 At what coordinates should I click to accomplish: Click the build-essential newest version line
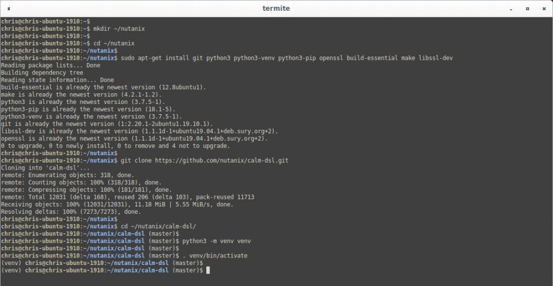click(x=103, y=87)
